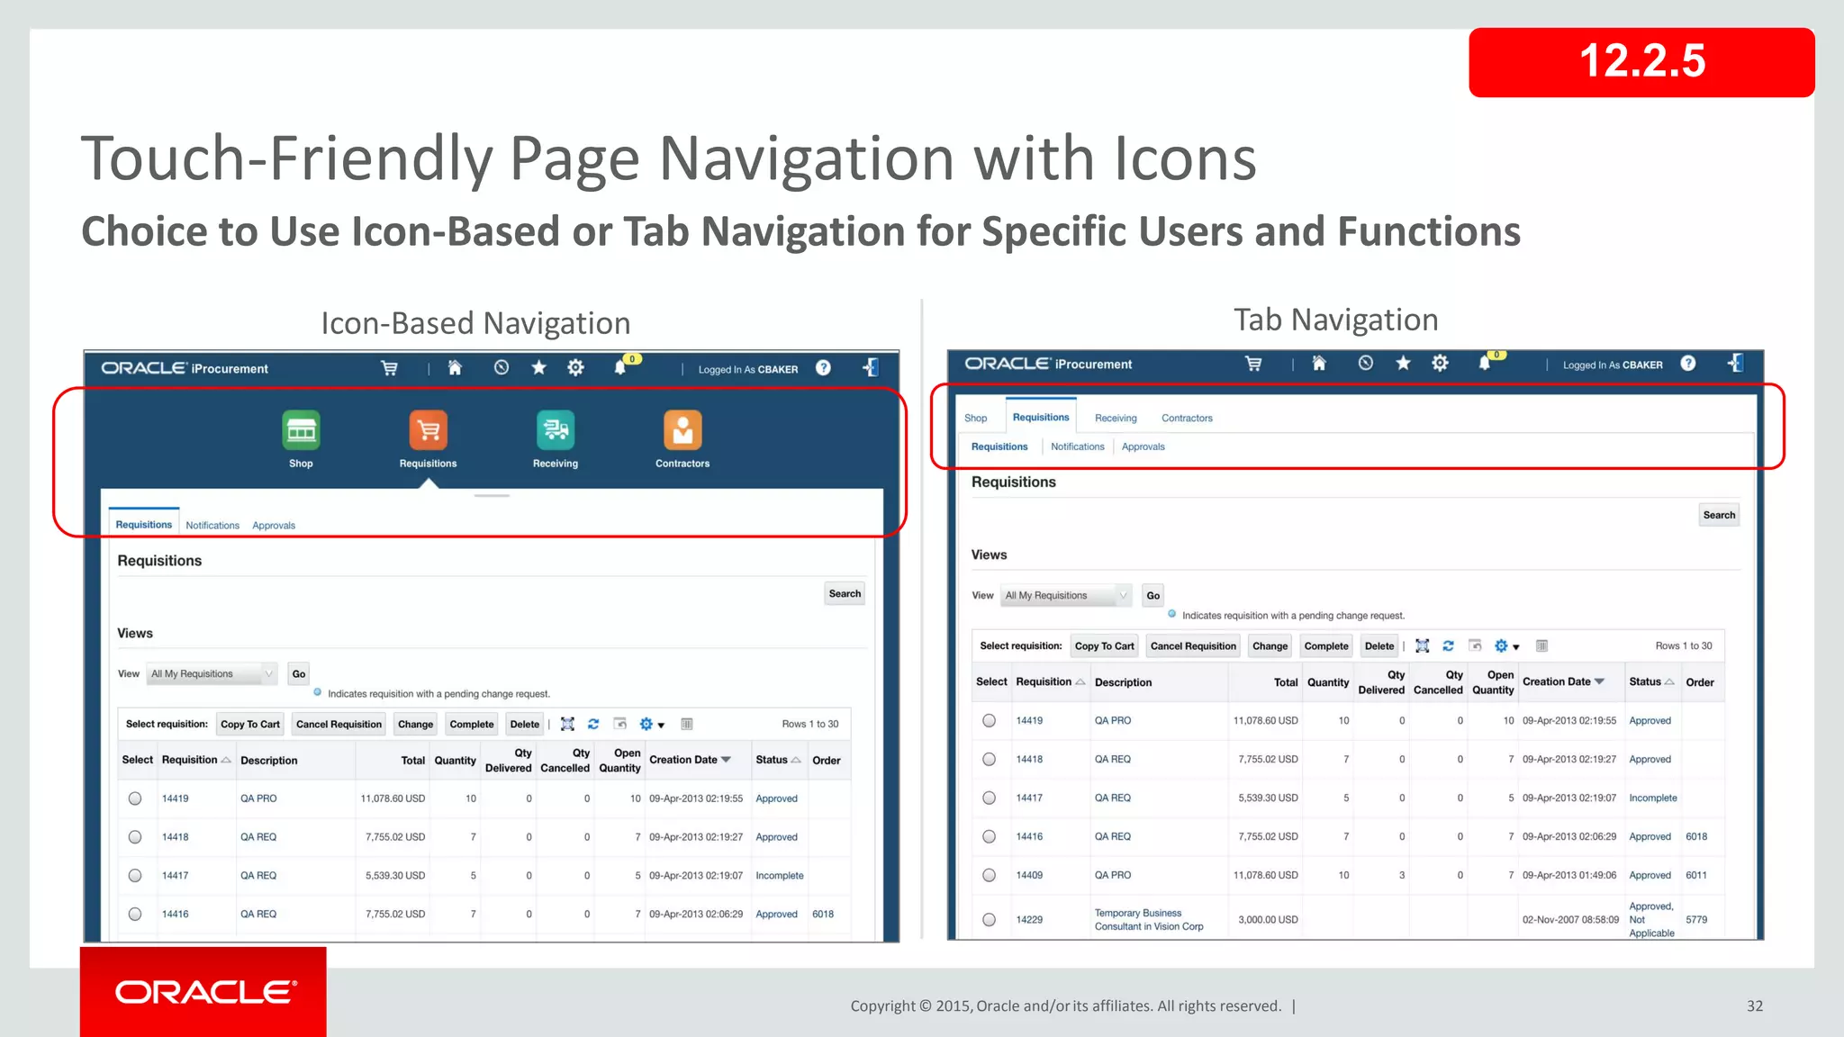Screen dimensions: 1844x1037
Task: Open shopping cart in Icon-Based Navigation header
Action: click(x=389, y=368)
